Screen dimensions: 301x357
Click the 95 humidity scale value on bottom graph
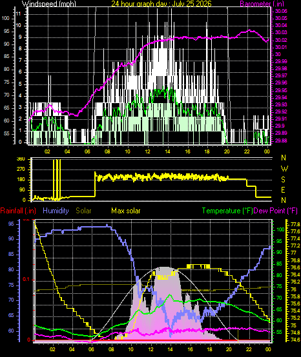pyautogui.click(x=11, y=224)
